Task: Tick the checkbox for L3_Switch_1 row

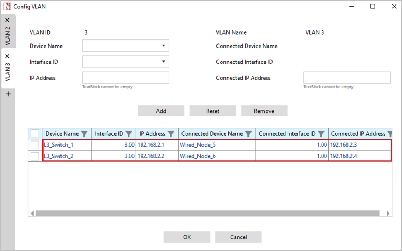Action: [35, 145]
